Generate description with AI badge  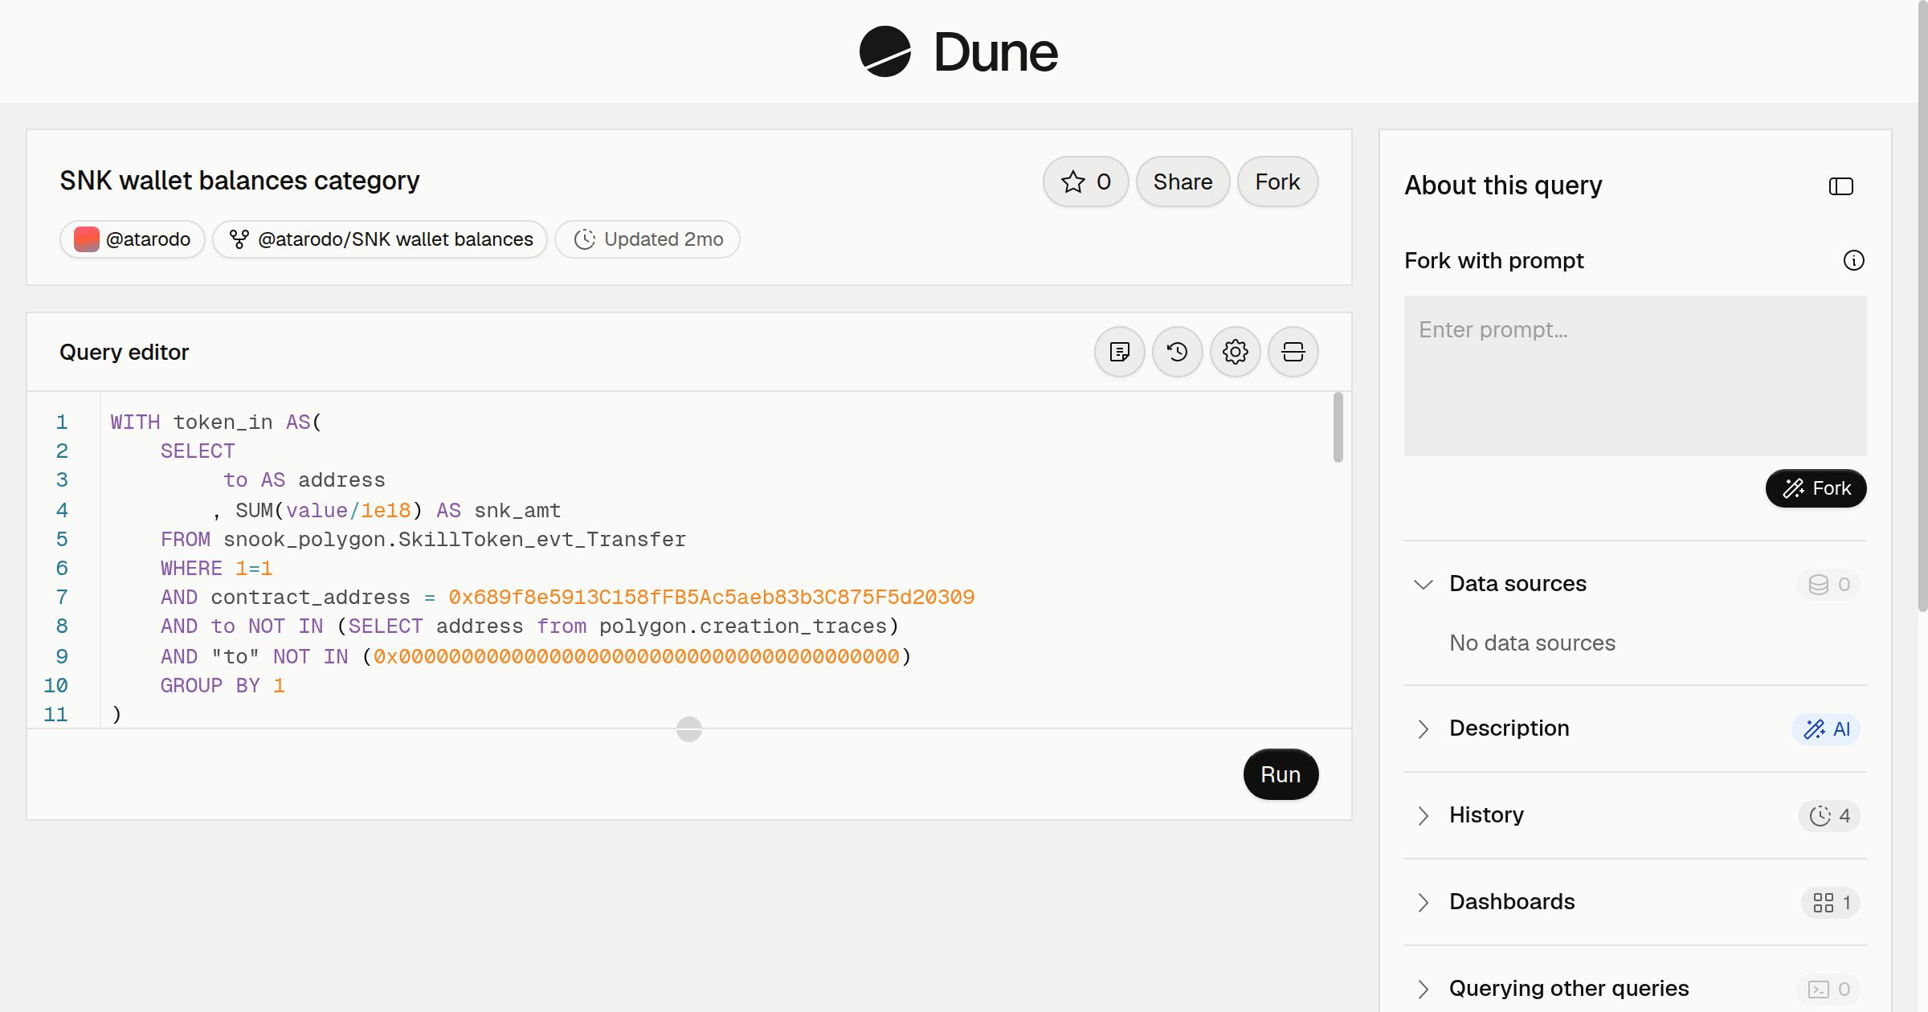click(1825, 729)
